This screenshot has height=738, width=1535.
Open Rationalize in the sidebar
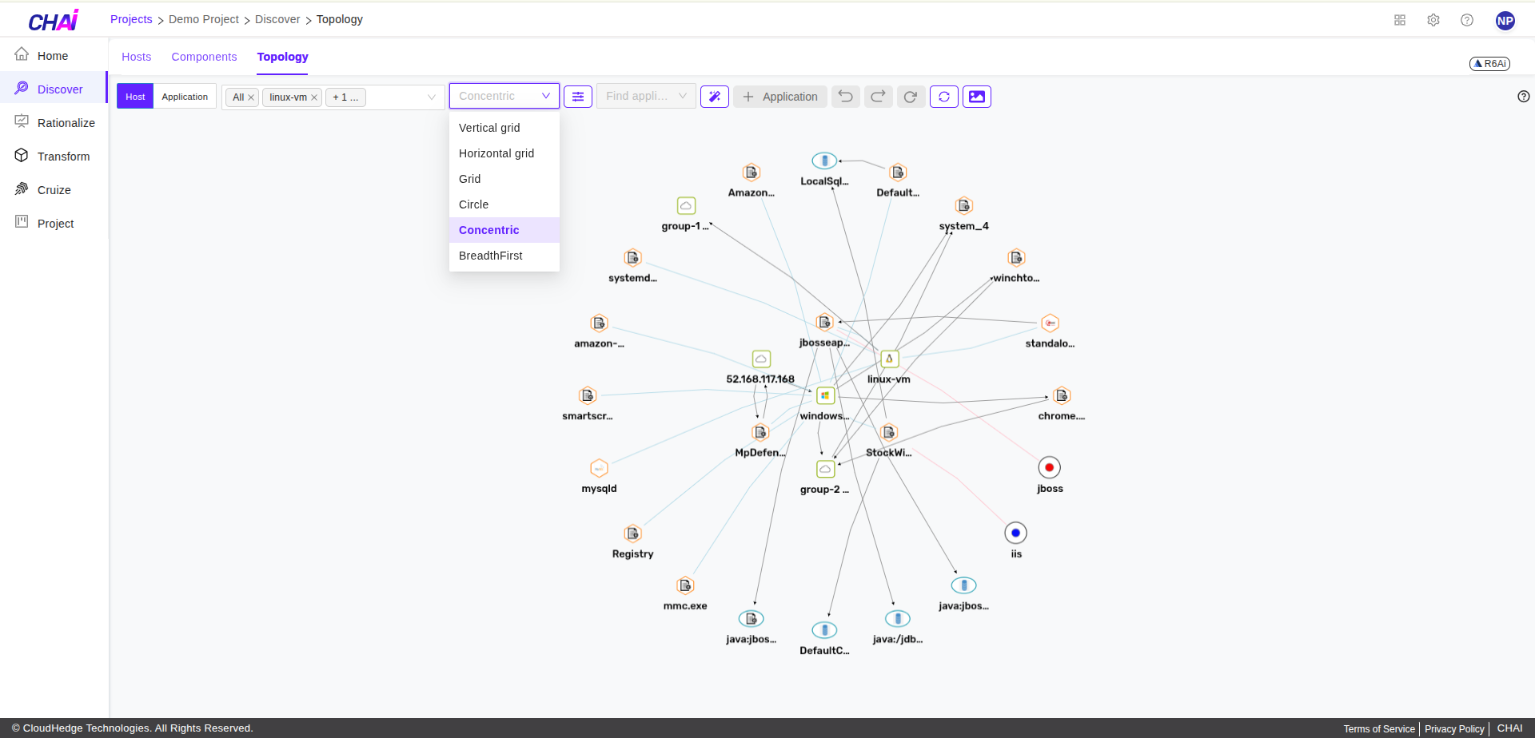click(66, 123)
